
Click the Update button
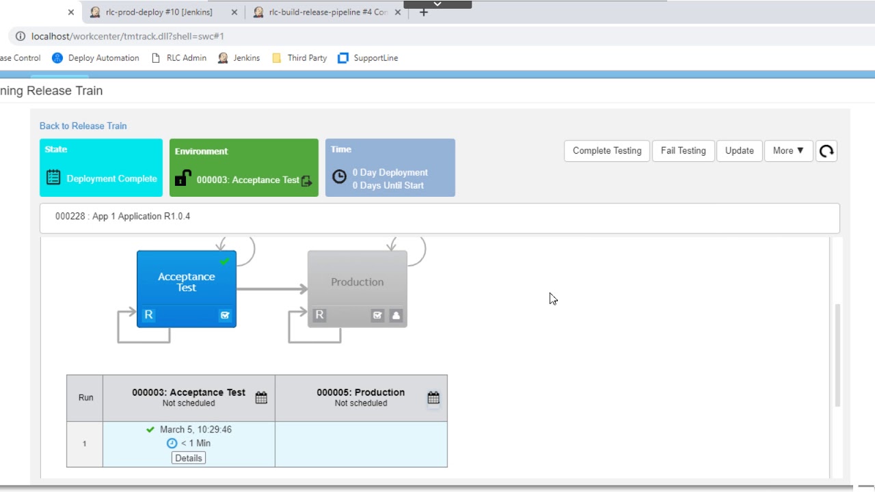click(x=740, y=151)
